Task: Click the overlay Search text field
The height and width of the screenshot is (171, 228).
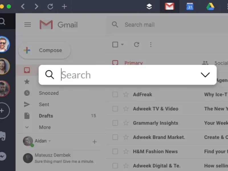Action: [x=128, y=75]
